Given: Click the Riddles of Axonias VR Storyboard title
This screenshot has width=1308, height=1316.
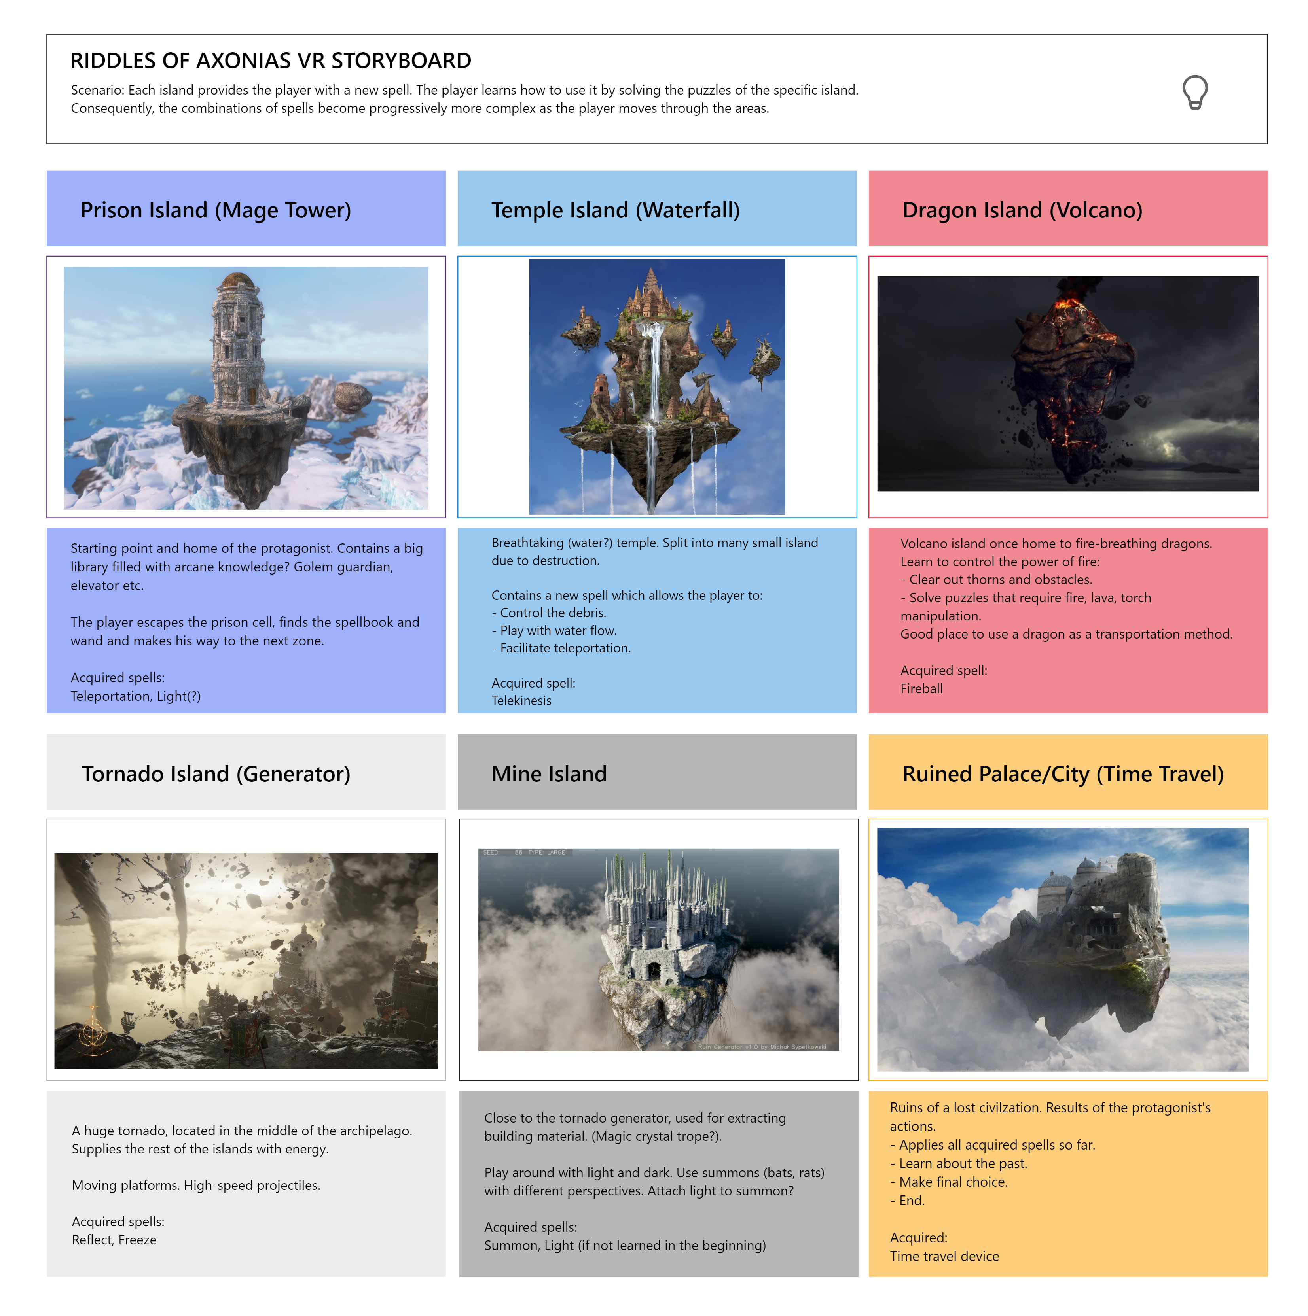Looking at the screenshot, I should tap(271, 61).
